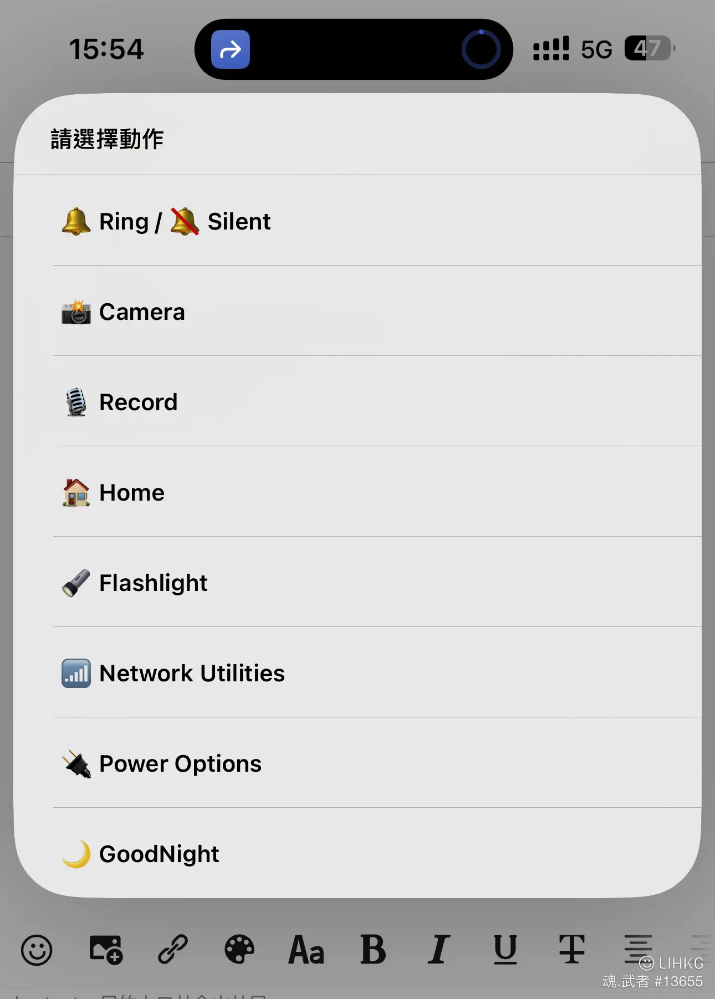Image resolution: width=715 pixels, height=999 pixels.
Task: Apply strikethrough formatting
Action: click(x=572, y=950)
